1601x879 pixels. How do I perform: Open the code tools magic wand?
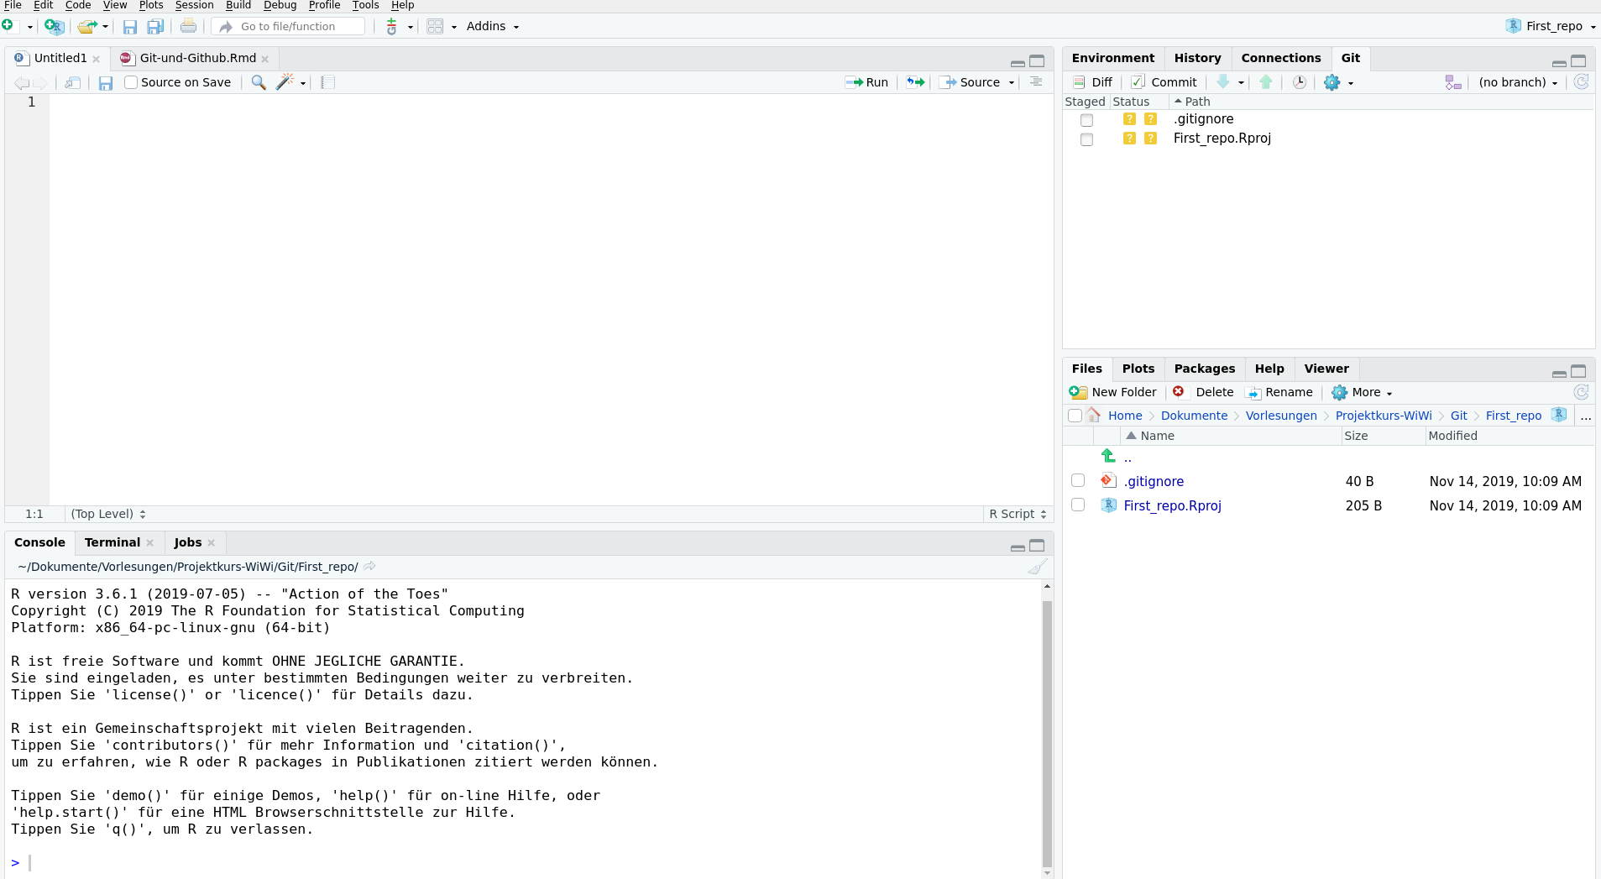pyautogui.click(x=285, y=82)
